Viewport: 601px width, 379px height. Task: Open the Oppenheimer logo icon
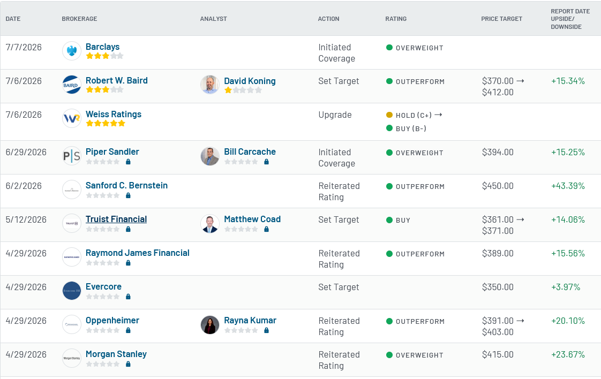coord(72,324)
